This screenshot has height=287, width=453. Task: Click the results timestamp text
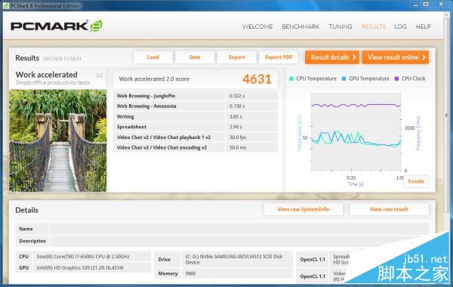pos(62,59)
